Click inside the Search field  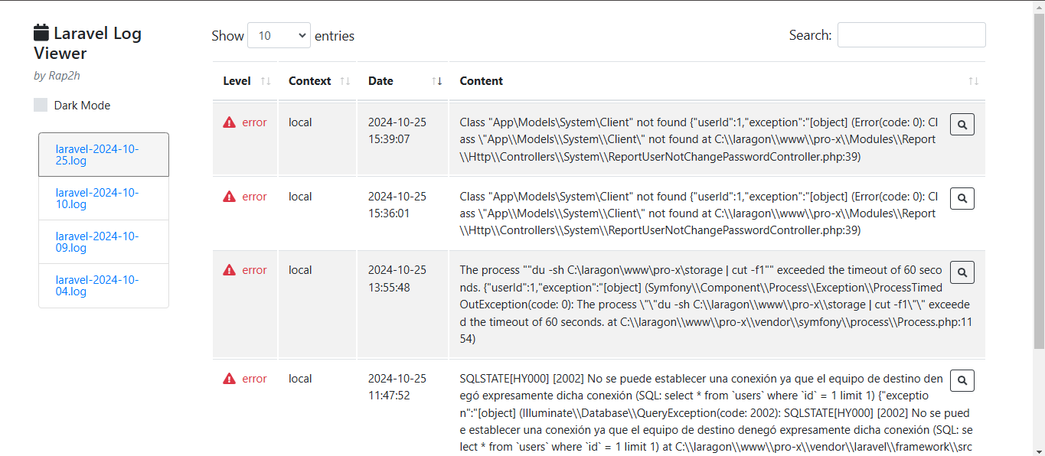tap(911, 34)
